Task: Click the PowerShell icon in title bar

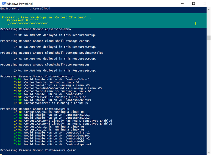Action: (4, 4)
